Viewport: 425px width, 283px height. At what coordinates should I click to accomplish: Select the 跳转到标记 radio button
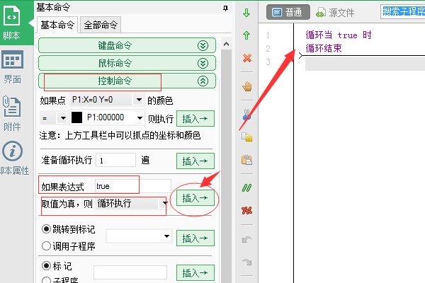pyautogui.click(x=46, y=229)
